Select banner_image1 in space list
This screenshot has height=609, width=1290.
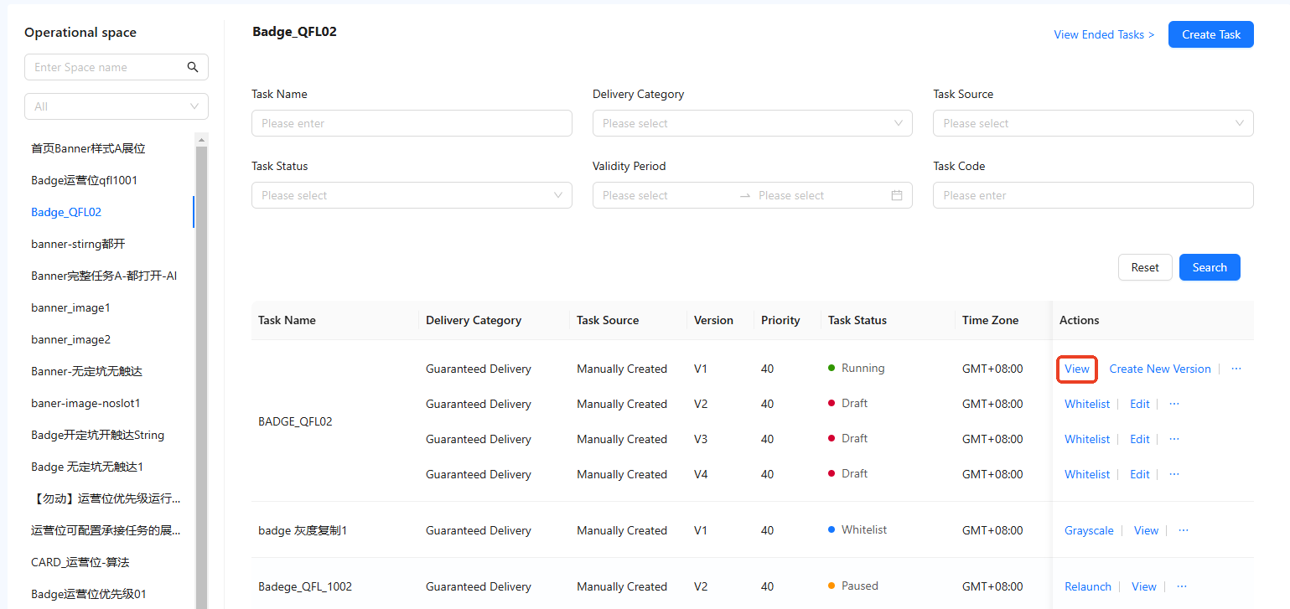tap(70, 307)
